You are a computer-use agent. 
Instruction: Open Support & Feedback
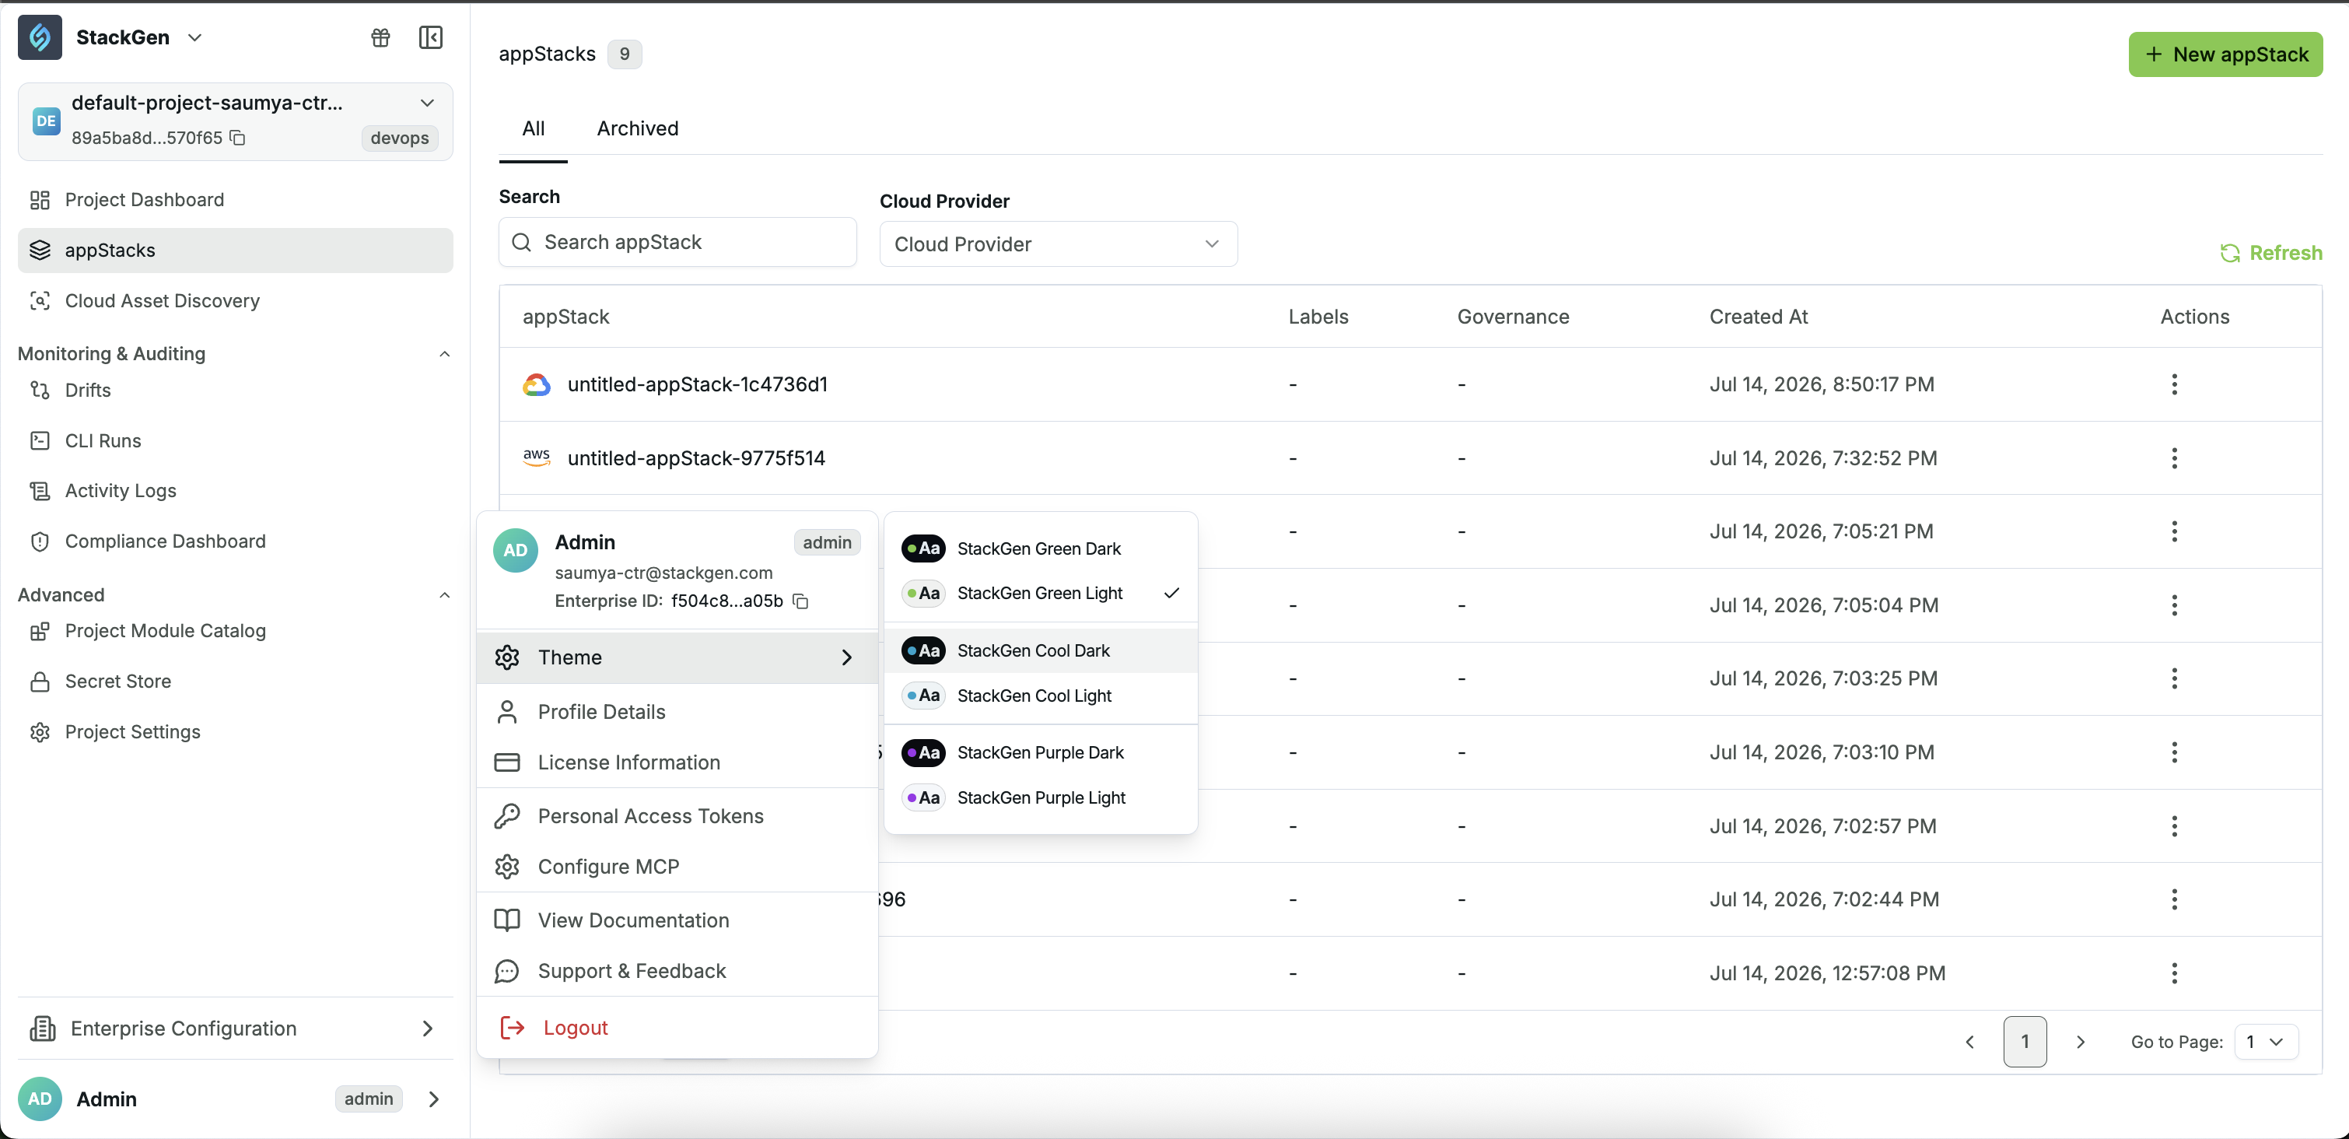point(677,971)
